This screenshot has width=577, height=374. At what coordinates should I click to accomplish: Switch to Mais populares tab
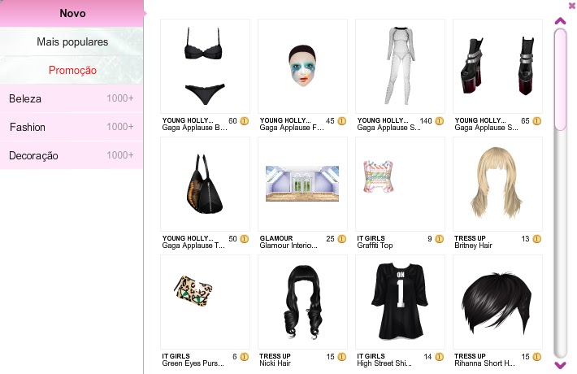point(72,42)
